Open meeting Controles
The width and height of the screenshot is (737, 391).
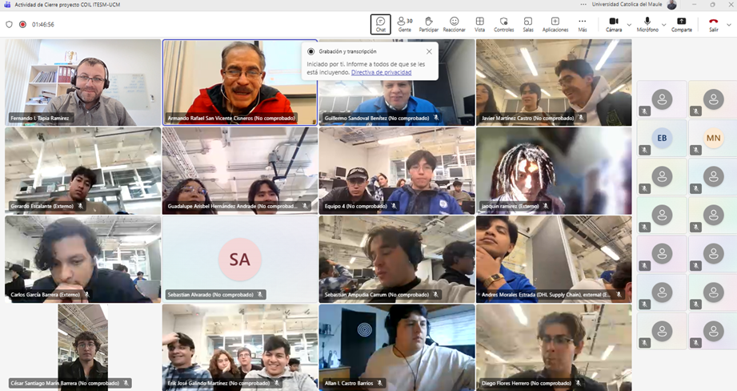[503, 24]
